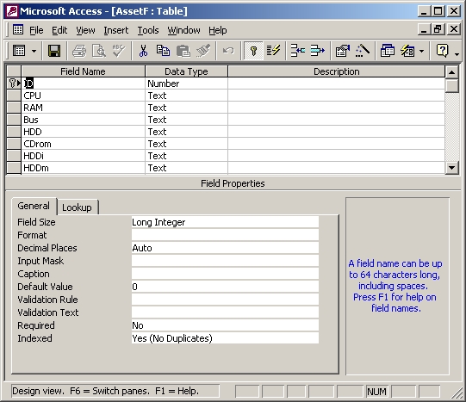Expand the New Object dropdown arrow
The width and height of the screenshot is (466, 402).
[x=422, y=51]
